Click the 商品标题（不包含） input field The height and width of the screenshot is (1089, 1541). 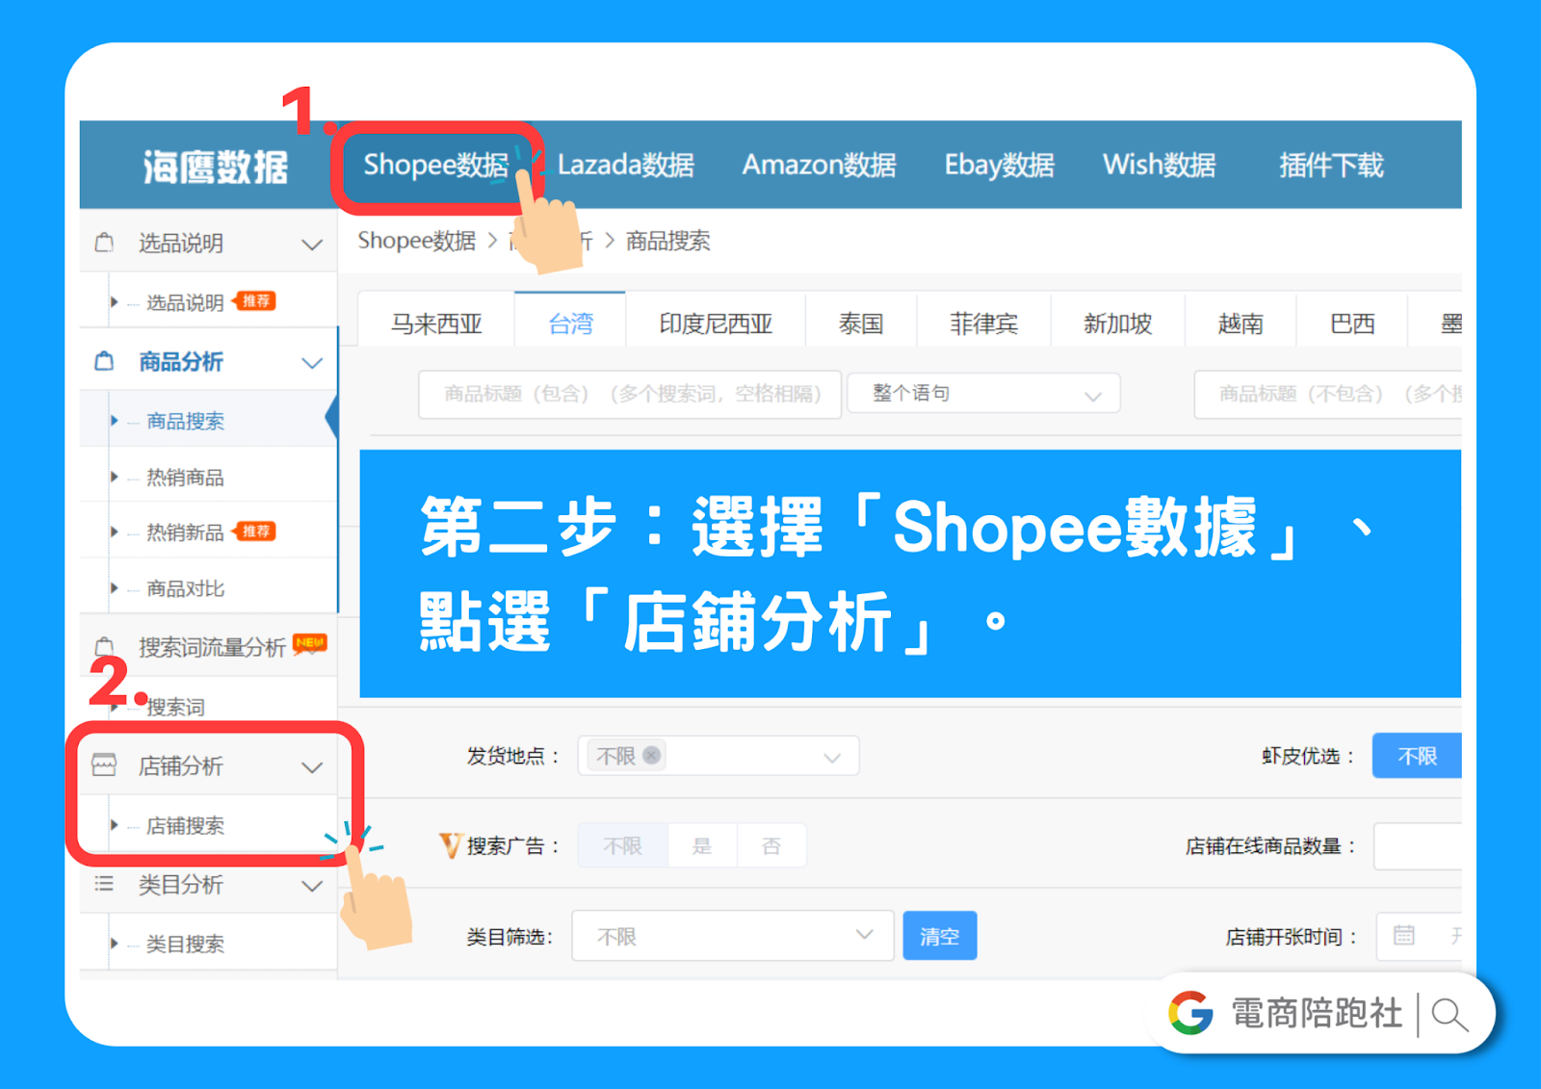tap(1328, 394)
